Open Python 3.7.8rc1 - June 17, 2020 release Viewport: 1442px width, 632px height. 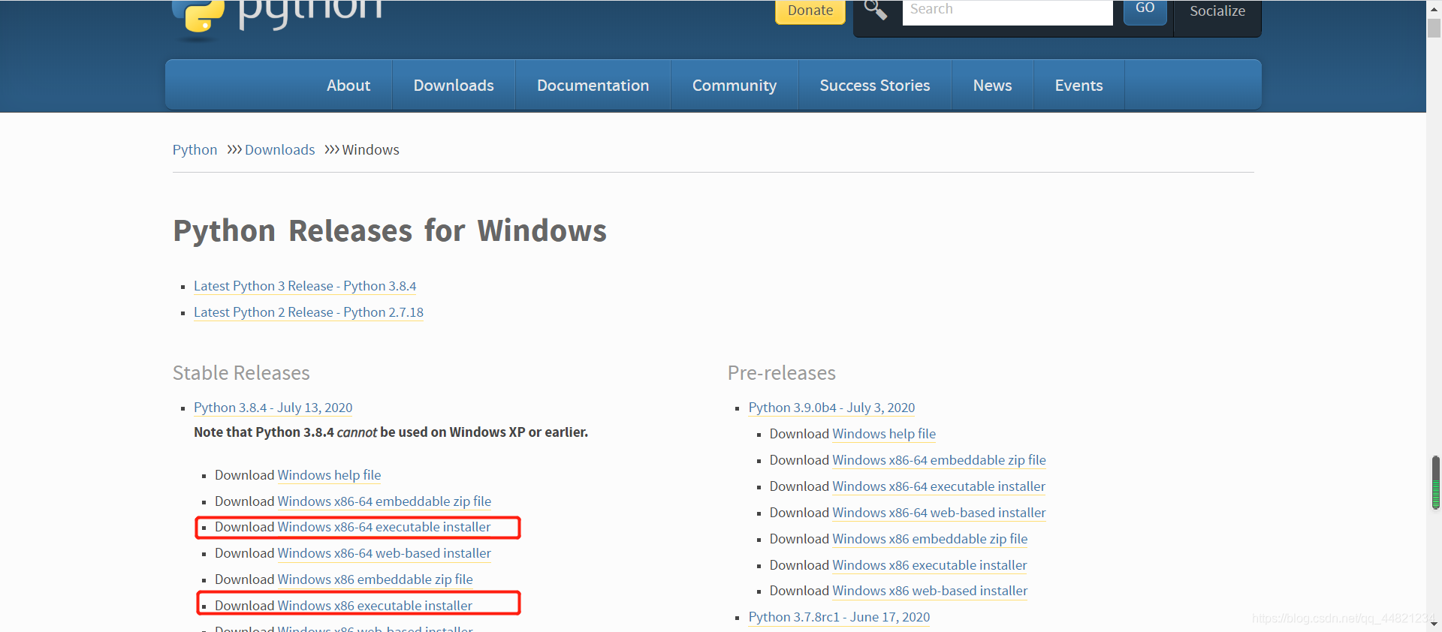click(x=840, y=617)
